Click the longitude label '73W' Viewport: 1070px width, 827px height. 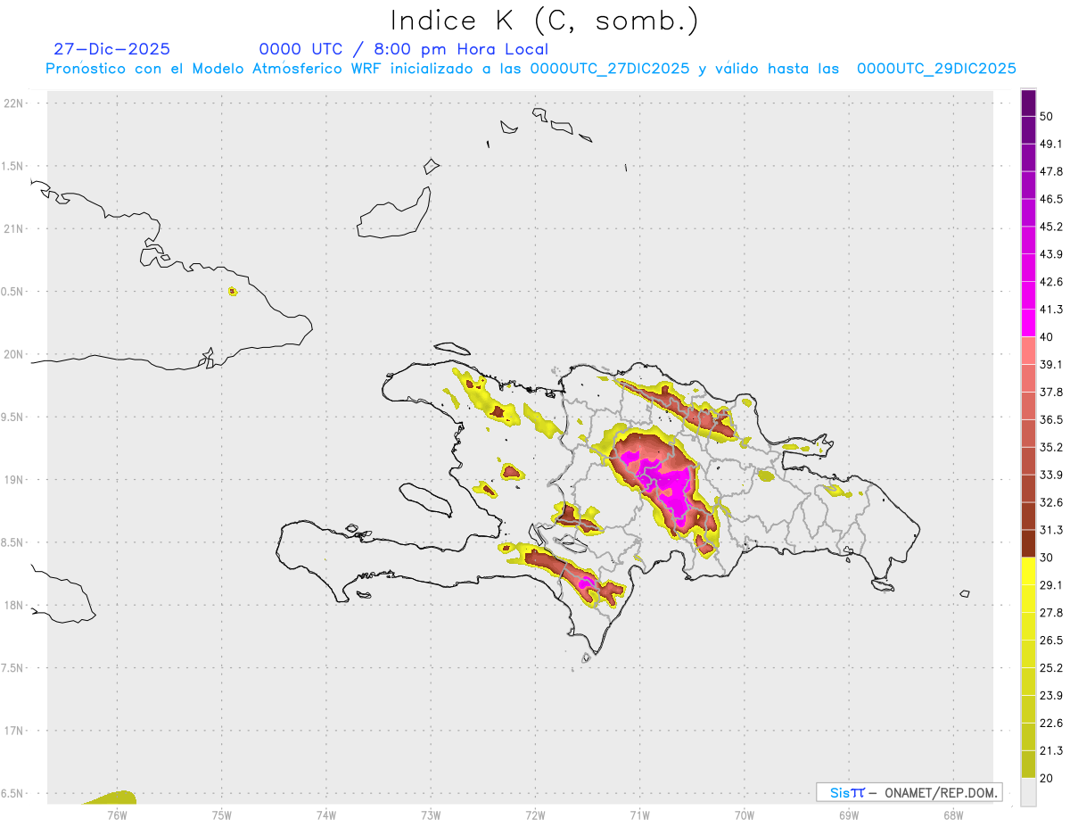(x=431, y=815)
